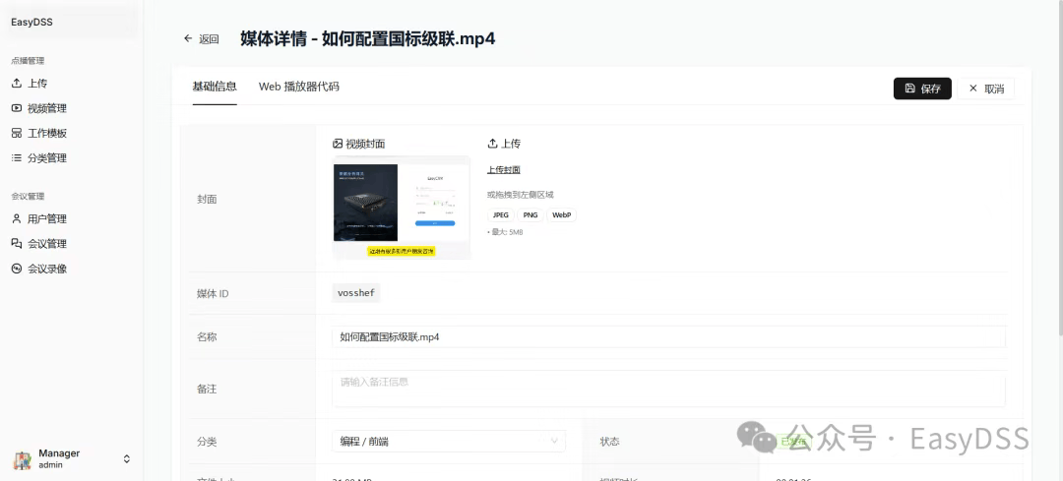This screenshot has width=1063, height=481.
Task: Click the 分类管理 list icon
Action: [x=16, y=157]
